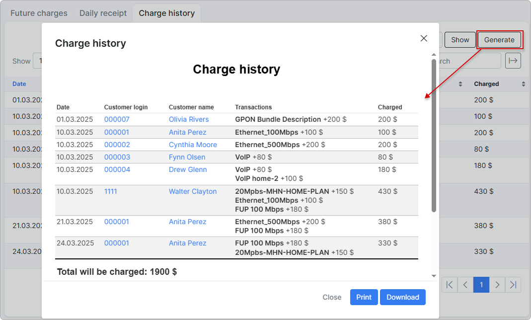Go to first page in pagination
Image resolution: width=531 pixels, height=320 pixels.
[x=450, y=285]
